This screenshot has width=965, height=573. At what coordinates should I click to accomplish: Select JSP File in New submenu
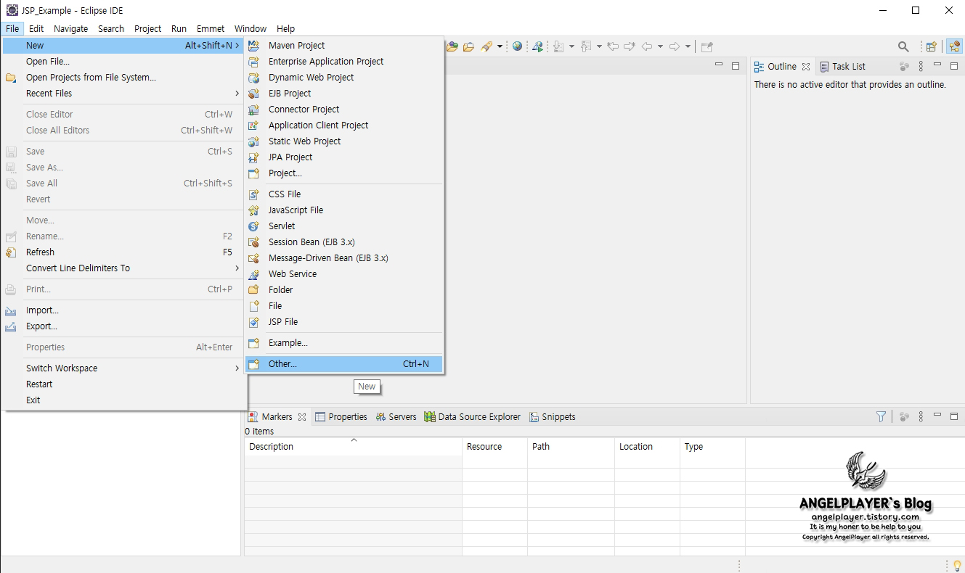click(x=343, y=322)
